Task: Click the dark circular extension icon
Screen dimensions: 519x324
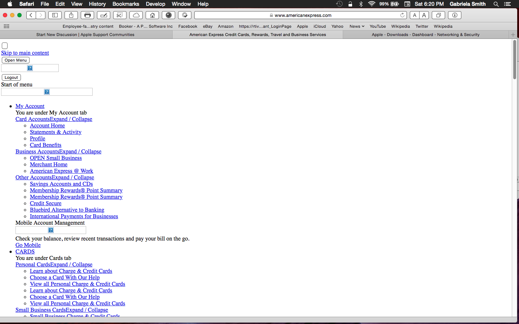Action: [x=169, y=15]
